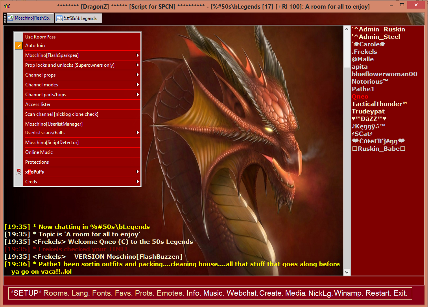Toggle the Auto Join checkmark
This screenshot has height=307, width=428.
(x=18, y=46)
